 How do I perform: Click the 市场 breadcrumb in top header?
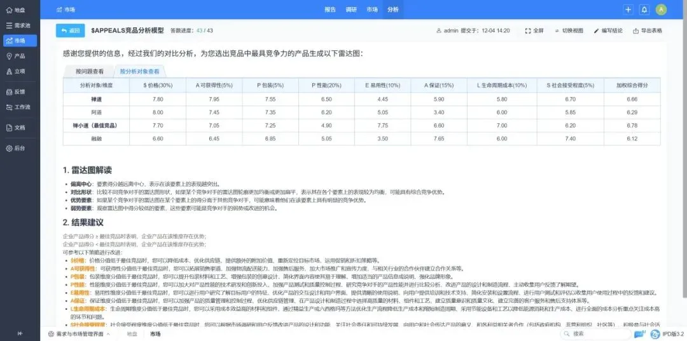(66, 10)
